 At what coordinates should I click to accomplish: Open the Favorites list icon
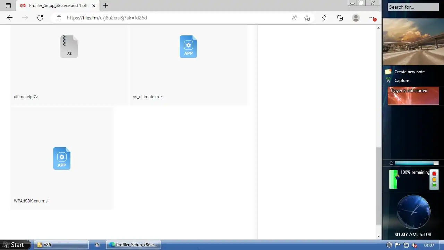tap(325, 18)
